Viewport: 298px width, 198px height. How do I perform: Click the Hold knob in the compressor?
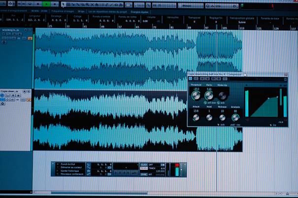(209, 117)
